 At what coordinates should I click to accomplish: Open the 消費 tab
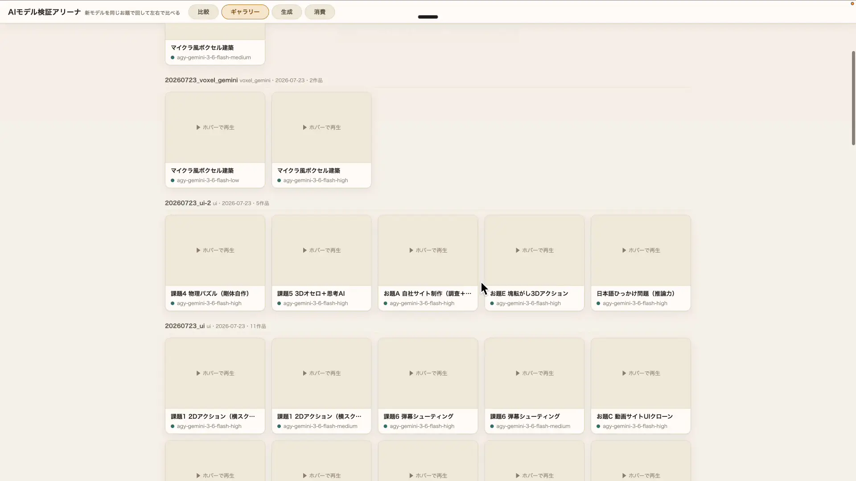(320, 12)
